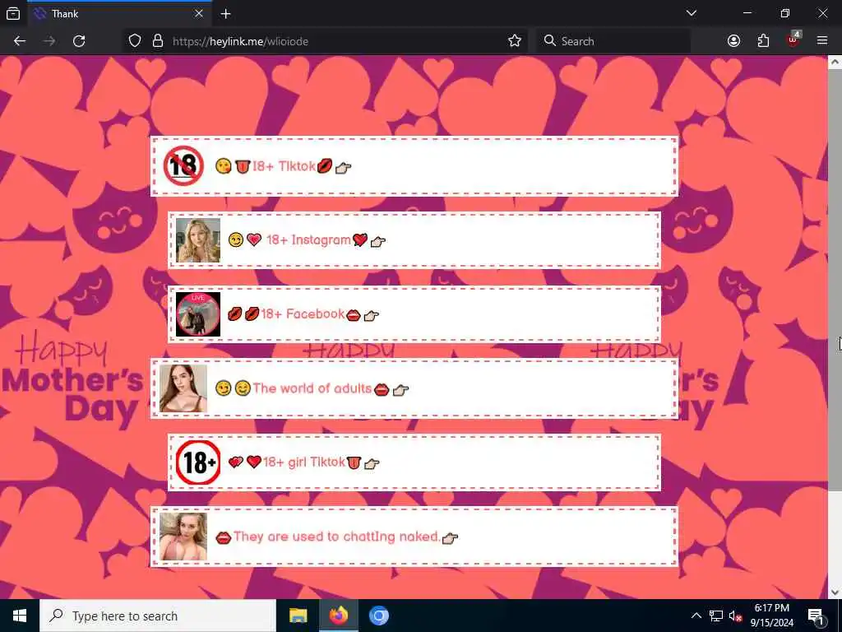Open the '18+ Instagram' link
The width and height of the screenshot is (842, 632).
(414, 240)
